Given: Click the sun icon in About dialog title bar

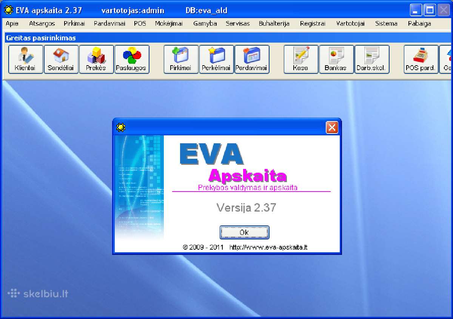Looking at the screenshot, I should pos(121,127).
